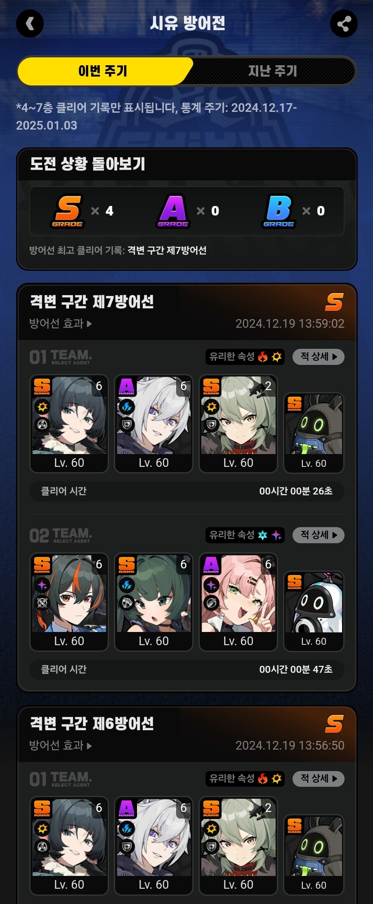Switch to 지난 주기 tab

coord(272,71)
